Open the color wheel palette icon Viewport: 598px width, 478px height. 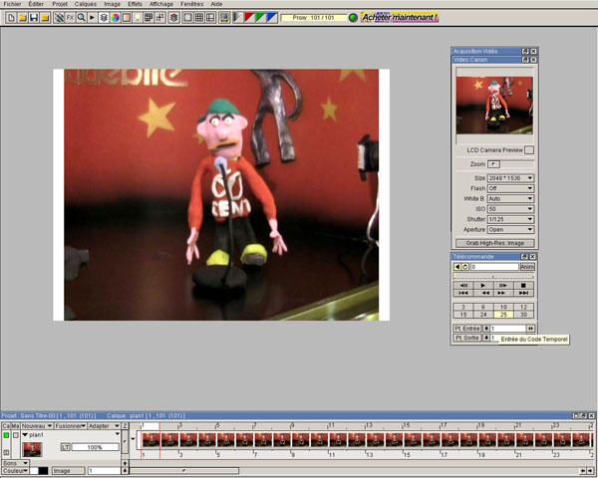[x=115, y=18]
